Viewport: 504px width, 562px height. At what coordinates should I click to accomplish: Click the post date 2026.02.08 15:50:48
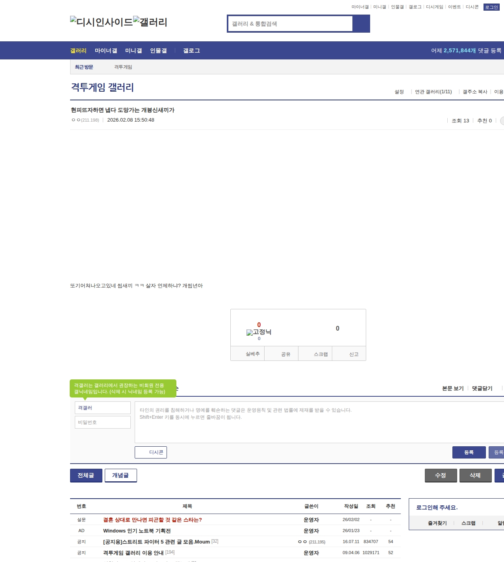pyautogui.click(x=131, y=120)
